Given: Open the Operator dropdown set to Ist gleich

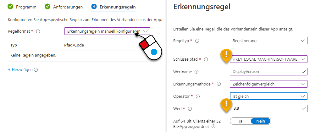Looking at the screenshot, I should [268, 96].
